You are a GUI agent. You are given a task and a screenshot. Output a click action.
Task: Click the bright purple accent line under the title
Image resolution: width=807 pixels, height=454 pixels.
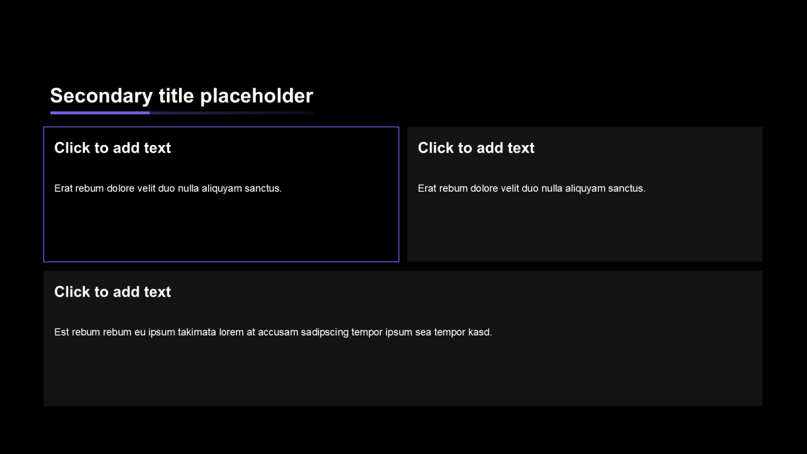pos(100,113)
